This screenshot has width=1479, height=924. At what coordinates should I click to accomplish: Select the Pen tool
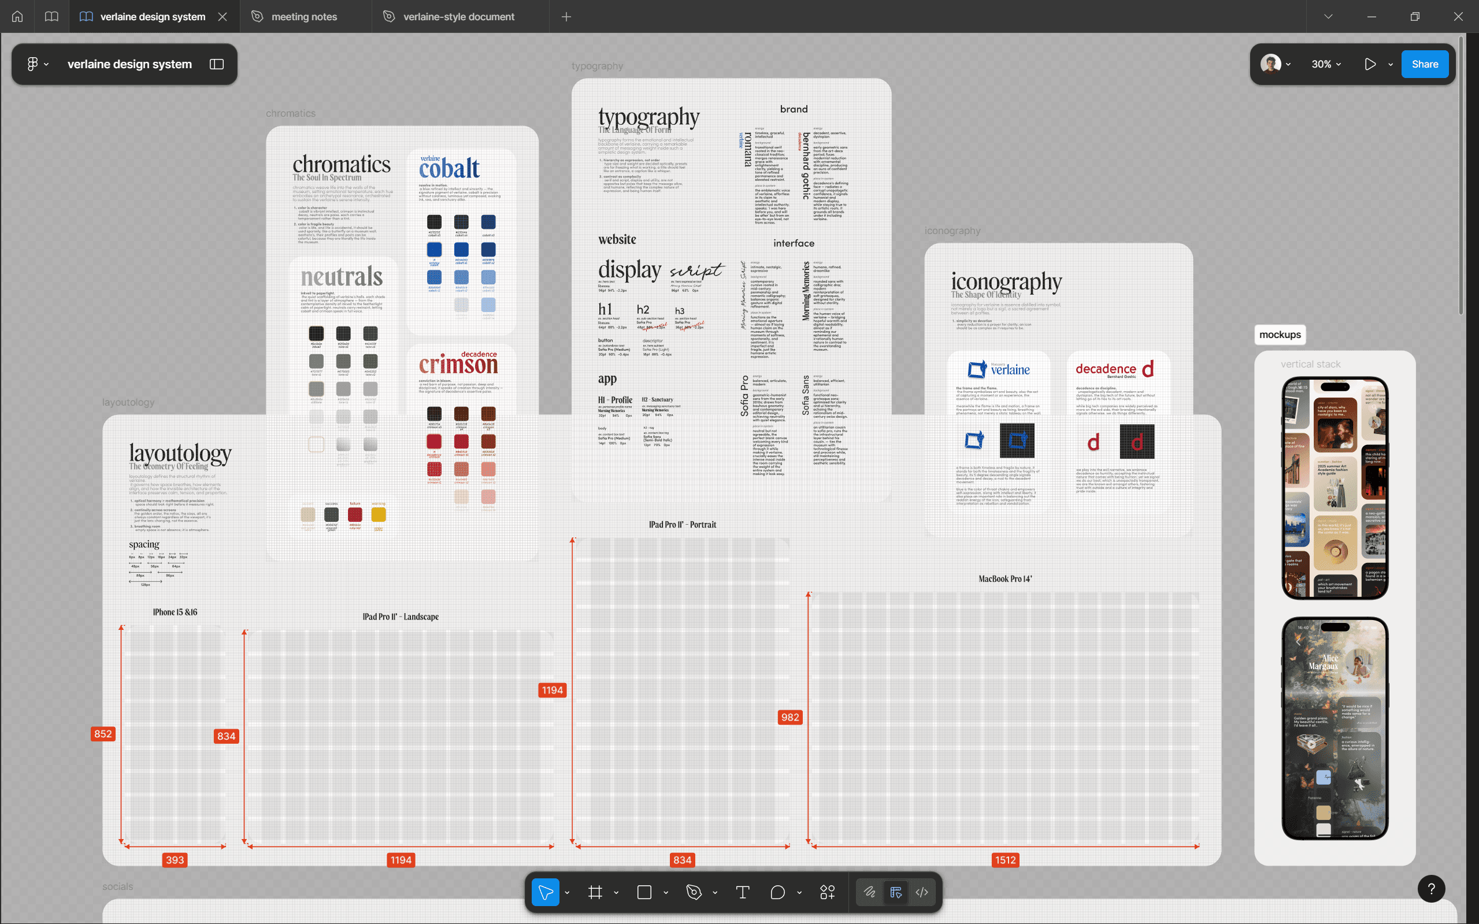694,892
